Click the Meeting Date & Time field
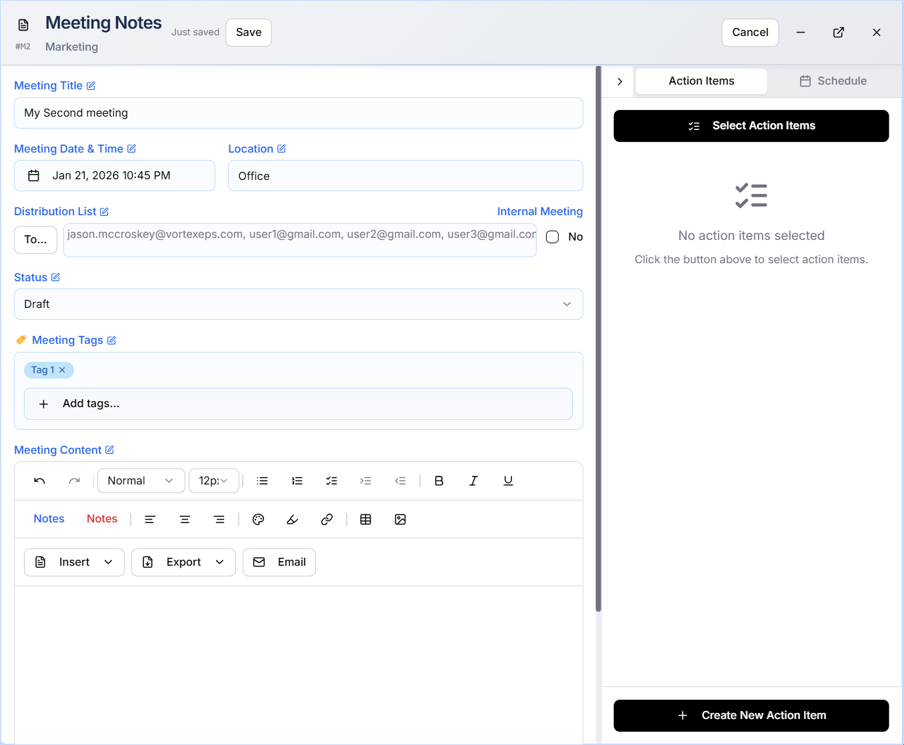This screenshot has width=904, height=745. coord(115,176)
